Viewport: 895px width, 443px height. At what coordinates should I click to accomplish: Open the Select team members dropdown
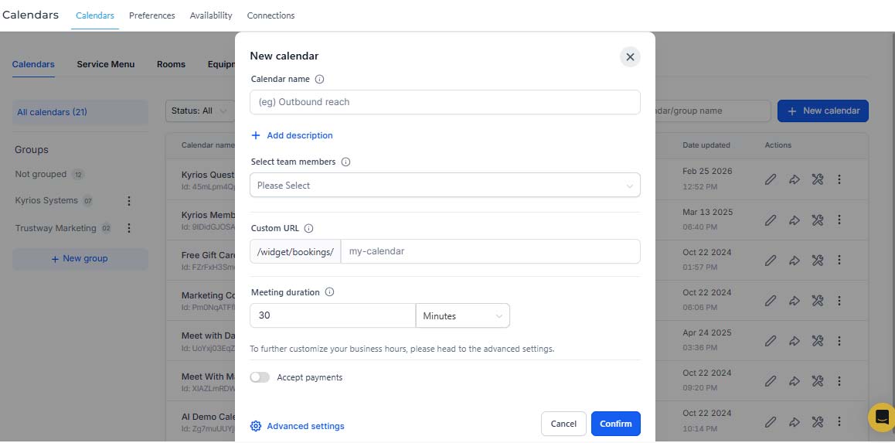(445, 186)
